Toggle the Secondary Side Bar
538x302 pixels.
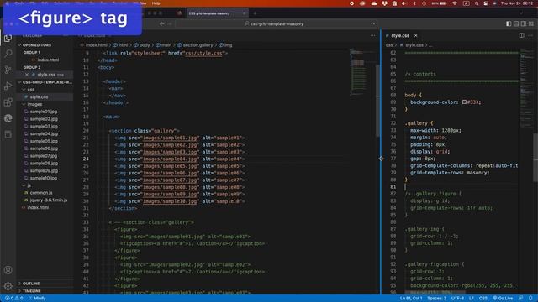click(524, 23)
